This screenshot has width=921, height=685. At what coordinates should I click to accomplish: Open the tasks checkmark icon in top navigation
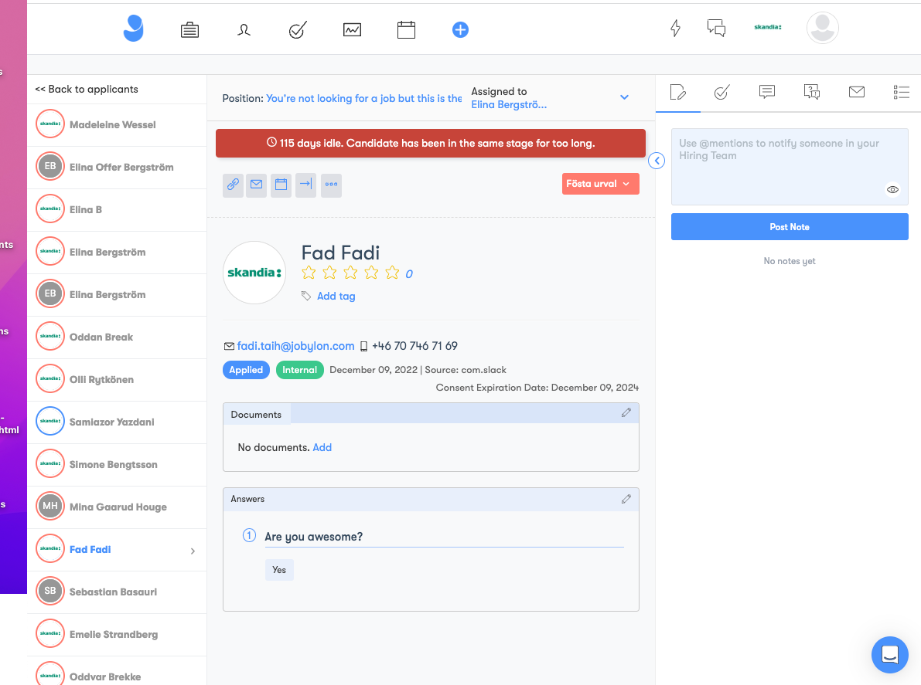298,30
